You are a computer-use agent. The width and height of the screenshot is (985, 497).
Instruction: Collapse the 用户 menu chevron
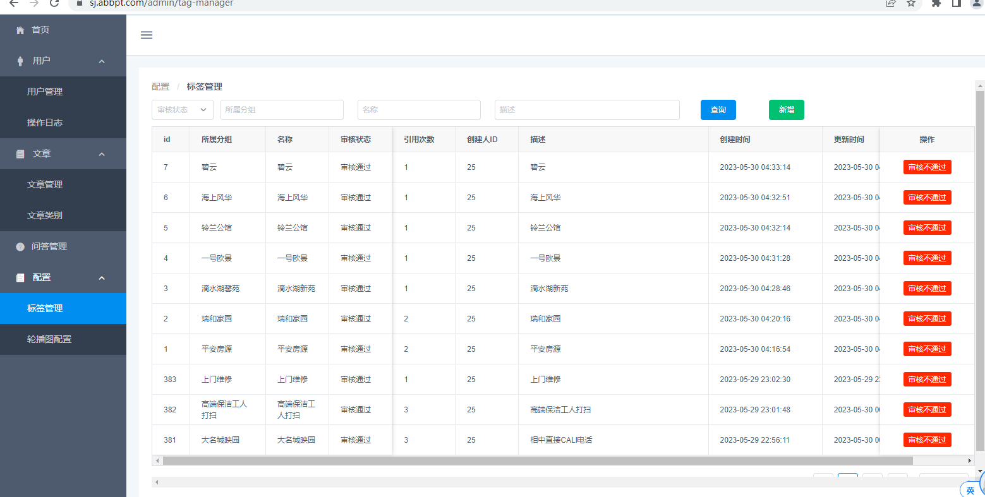pos(102,61)
